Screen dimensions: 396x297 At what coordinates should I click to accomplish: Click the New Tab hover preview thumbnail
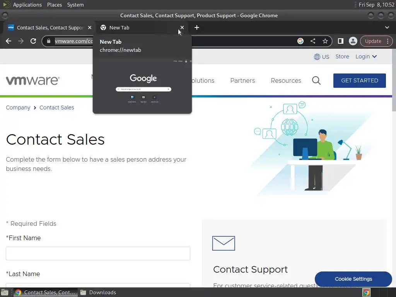[x=142, y=85]
